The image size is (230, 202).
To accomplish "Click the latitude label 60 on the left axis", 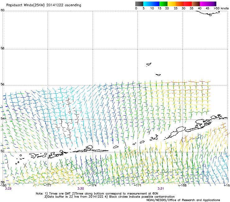I will (2, 10).
